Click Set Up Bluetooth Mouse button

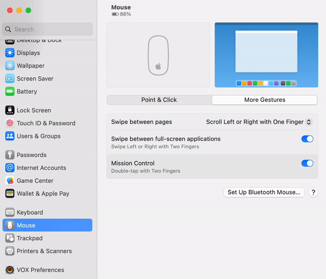(x=264, y=192)
